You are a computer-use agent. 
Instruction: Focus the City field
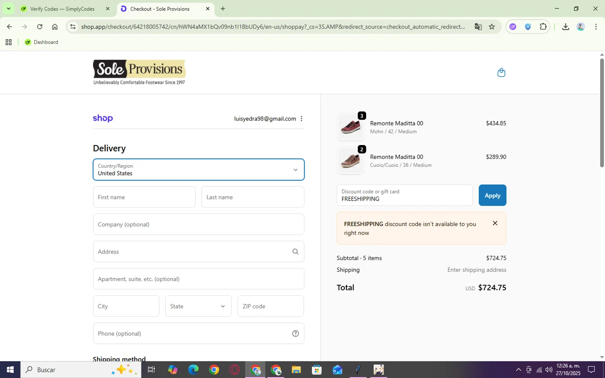pyautogui.click(x=126, y=306)
